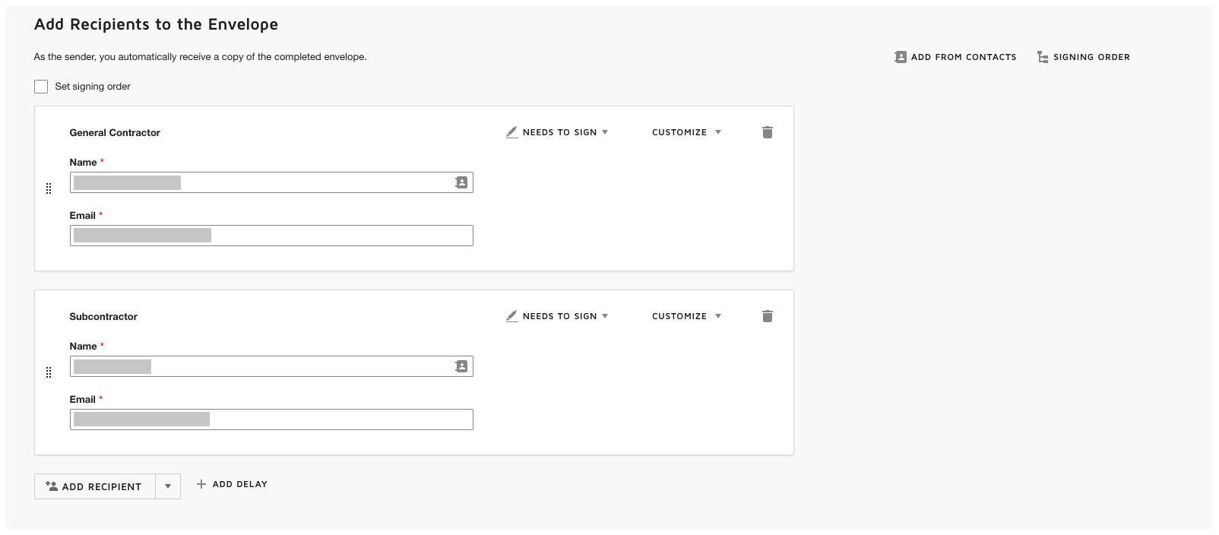
Task: Open Needs to Sign dropdown for General Contractor
Action: coord(557,132)
